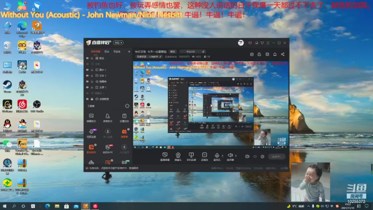
Task: Open the Microsoft Edge desktop shortcut
Action: 22,29
